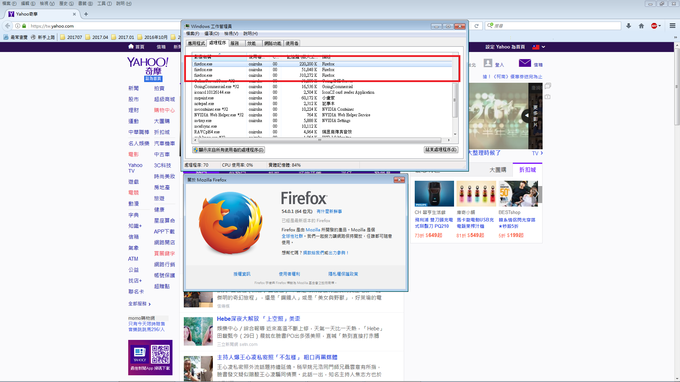Screen dimensions: 680x382
Task: Click the Firefox URL address field
Action: 104,26
